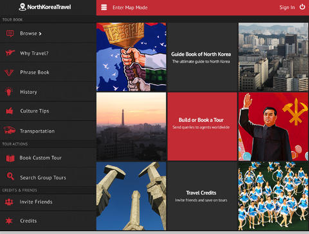
Task: Click the NorthKoreaTravel logo
Action: tap(45, 7)
